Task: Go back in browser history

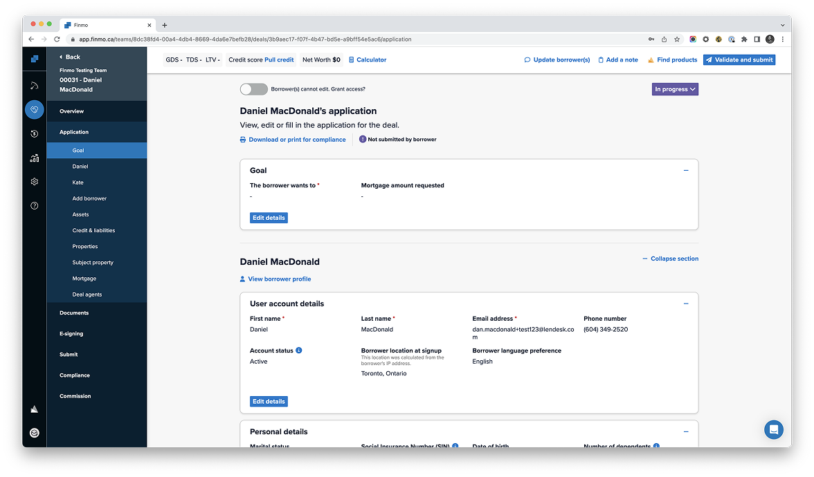Action: (x=31, y=39)
